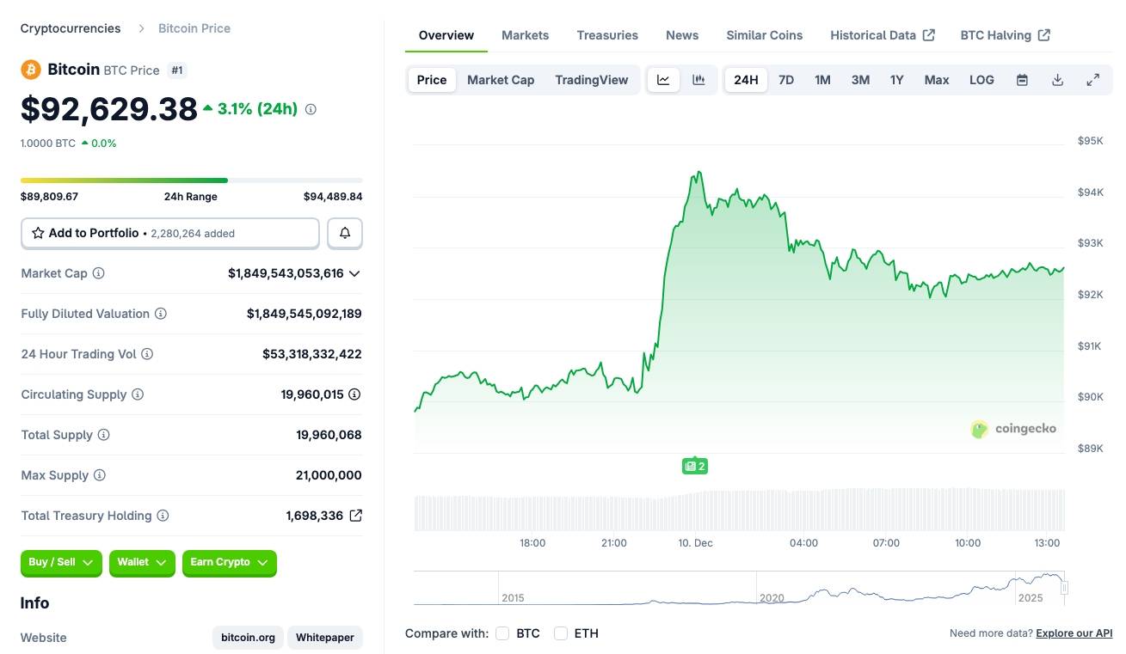Viewport: 1126px width, 654px height.
Task: Click info icon next to Market Cap
Action: point(99,273)
